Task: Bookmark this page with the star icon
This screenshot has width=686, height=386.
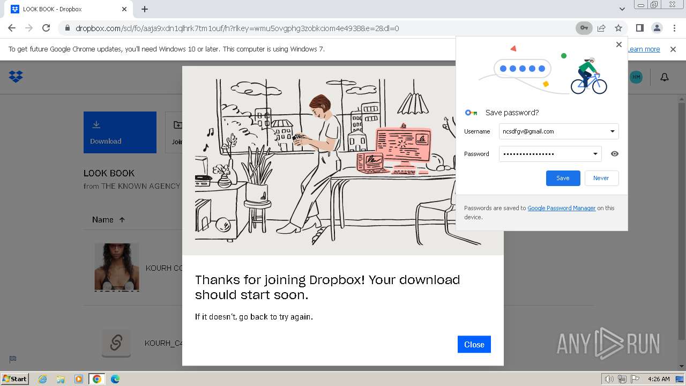Action: tap(618, 28)
